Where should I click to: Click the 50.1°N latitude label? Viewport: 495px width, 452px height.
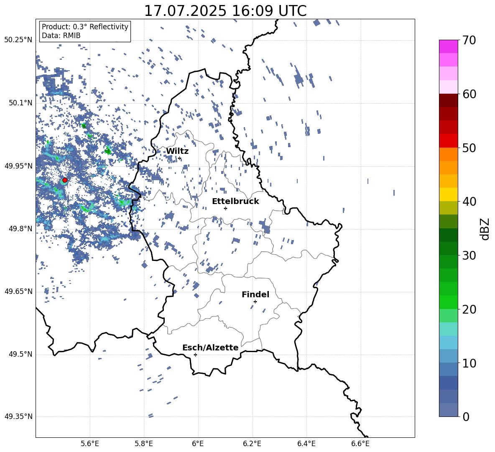tap(20, 103)
